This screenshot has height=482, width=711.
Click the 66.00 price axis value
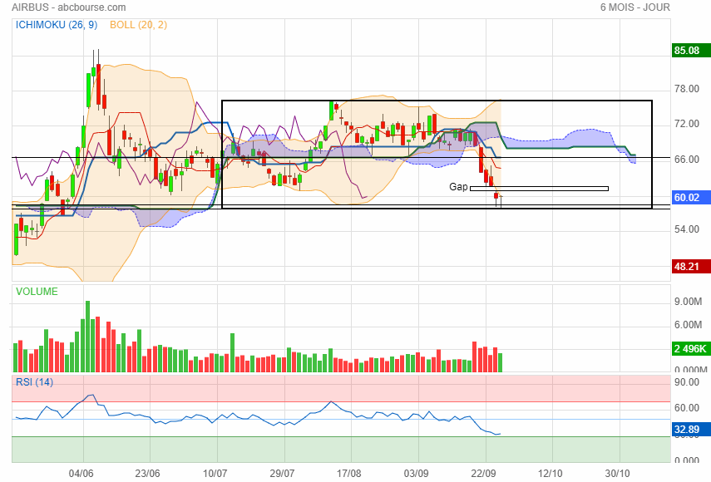[687, 159]
